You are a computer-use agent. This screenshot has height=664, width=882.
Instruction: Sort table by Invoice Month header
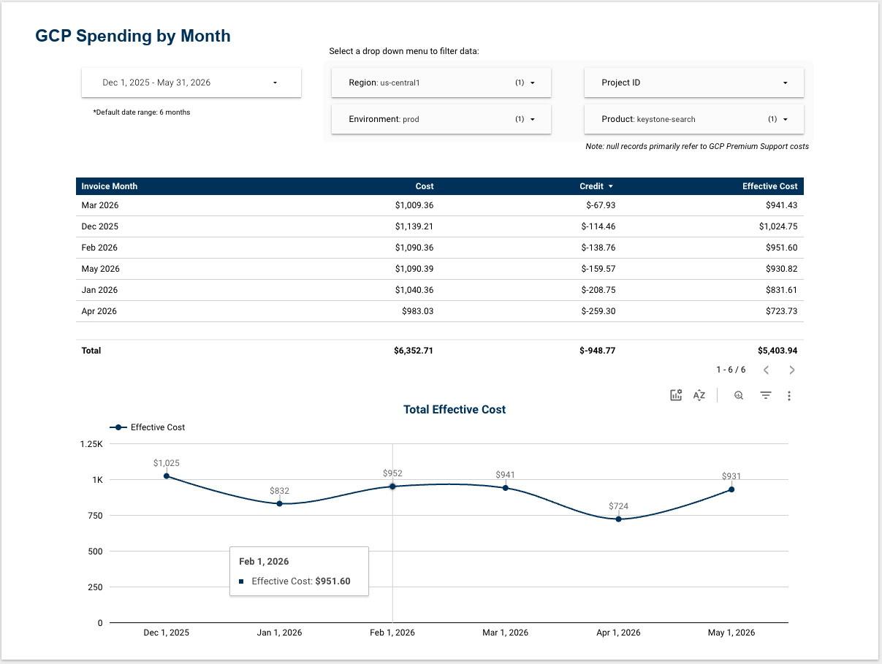pyautogui.click(x=110, y=186)
